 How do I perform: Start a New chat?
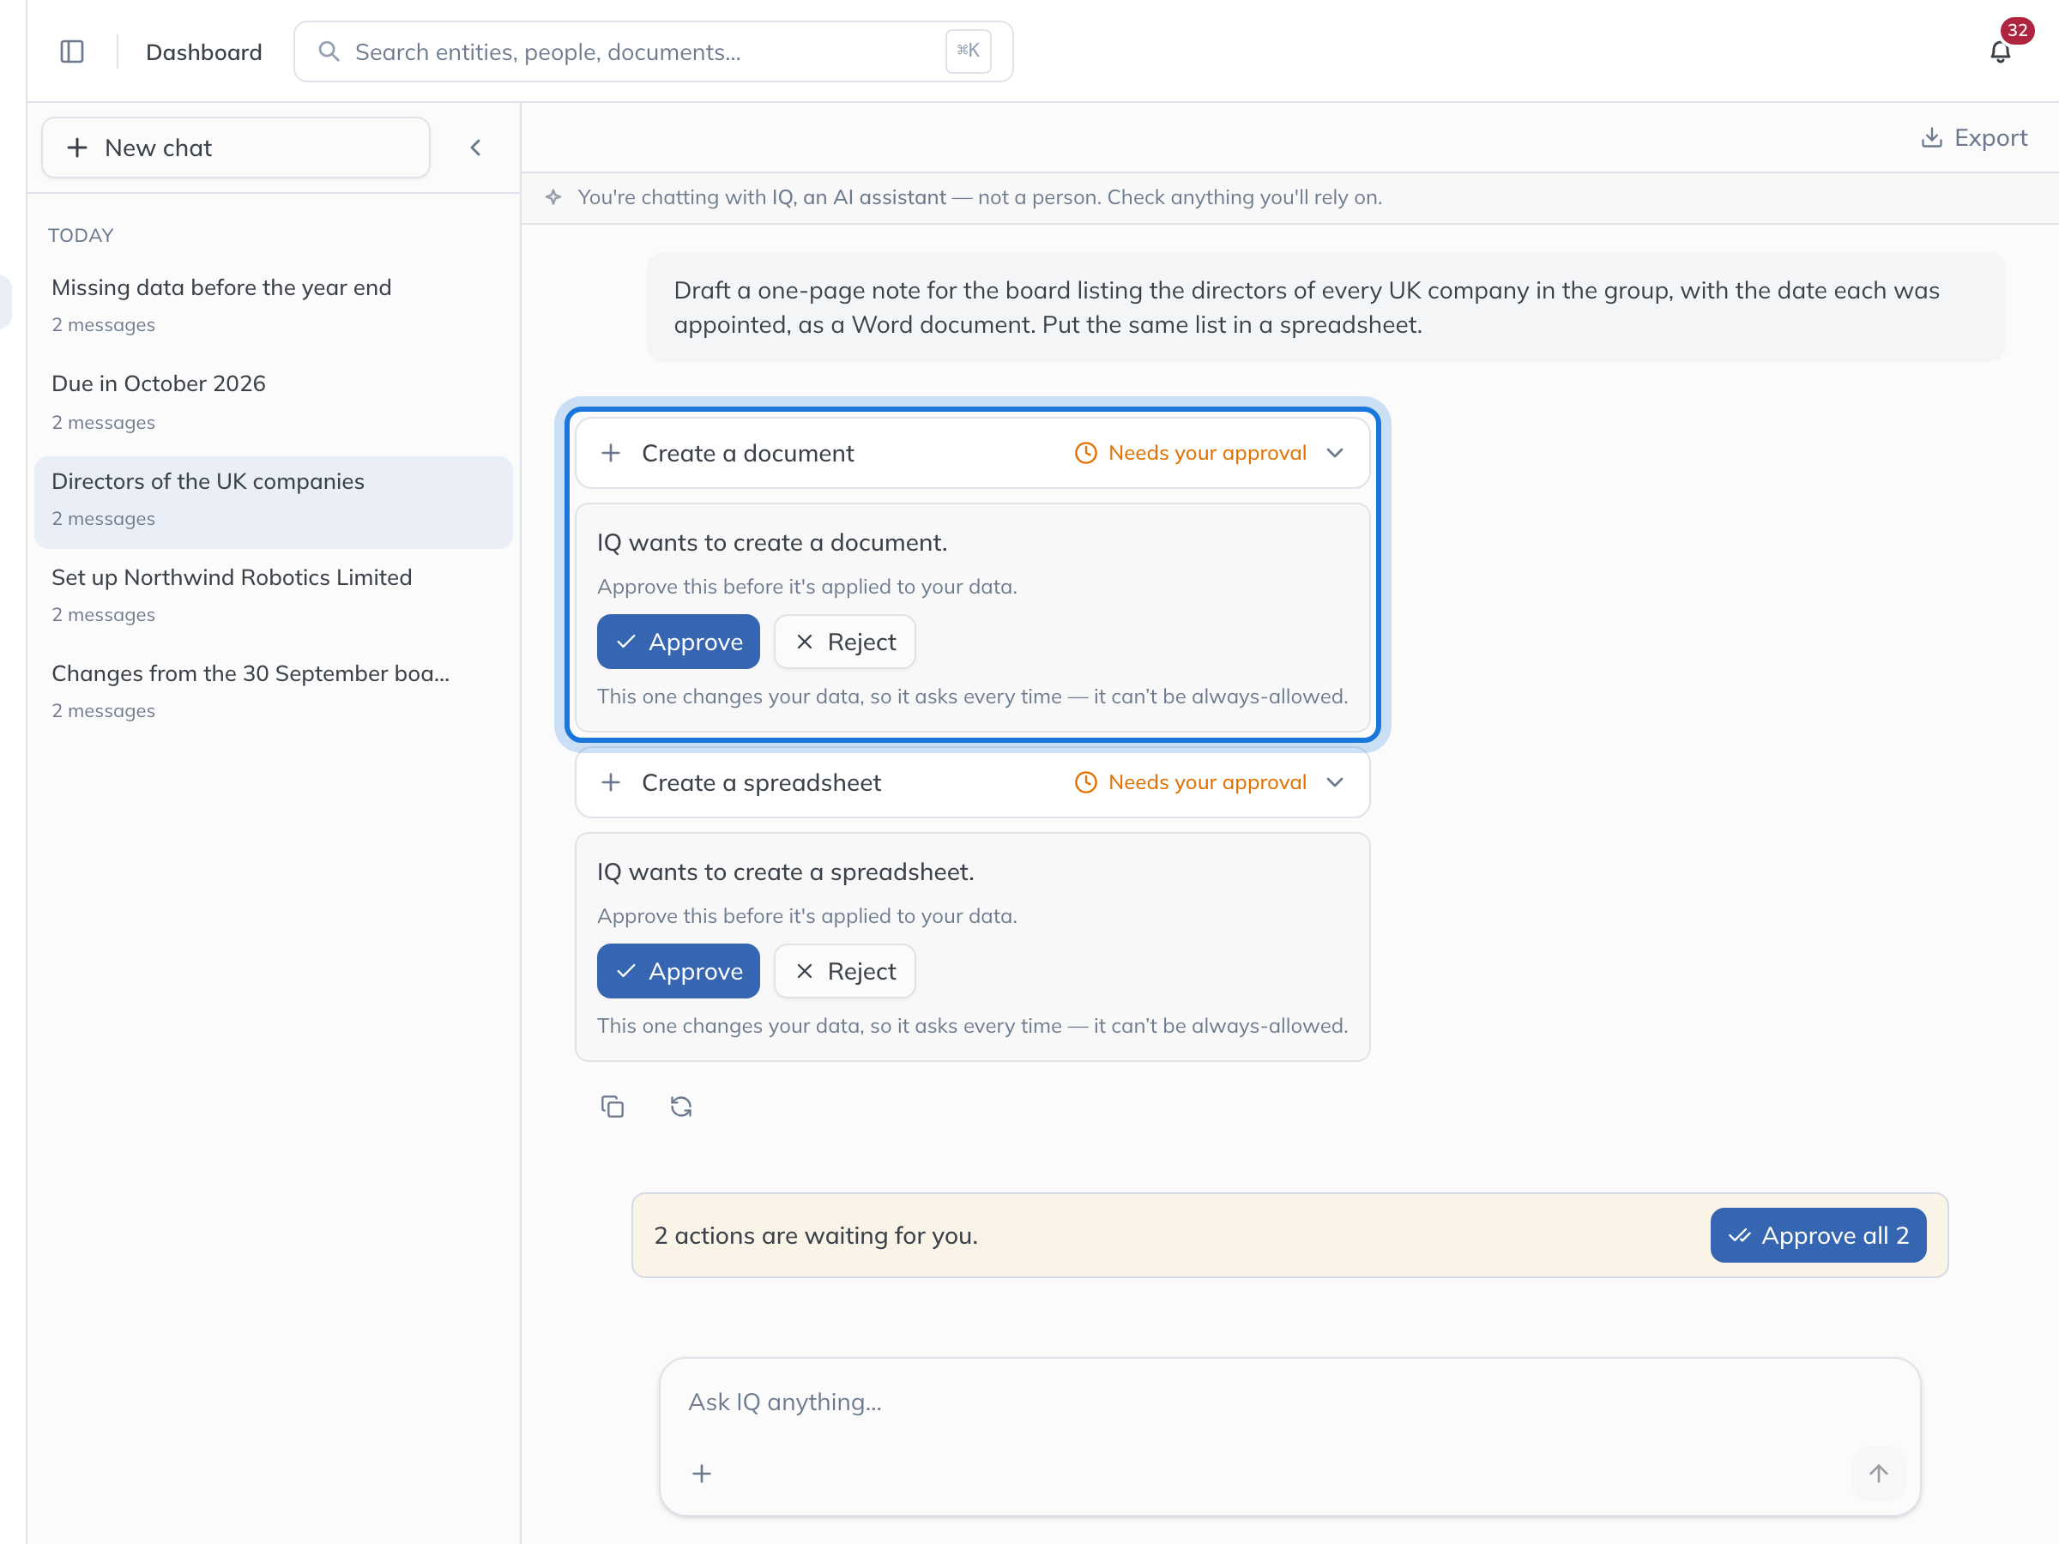point(236,147)
